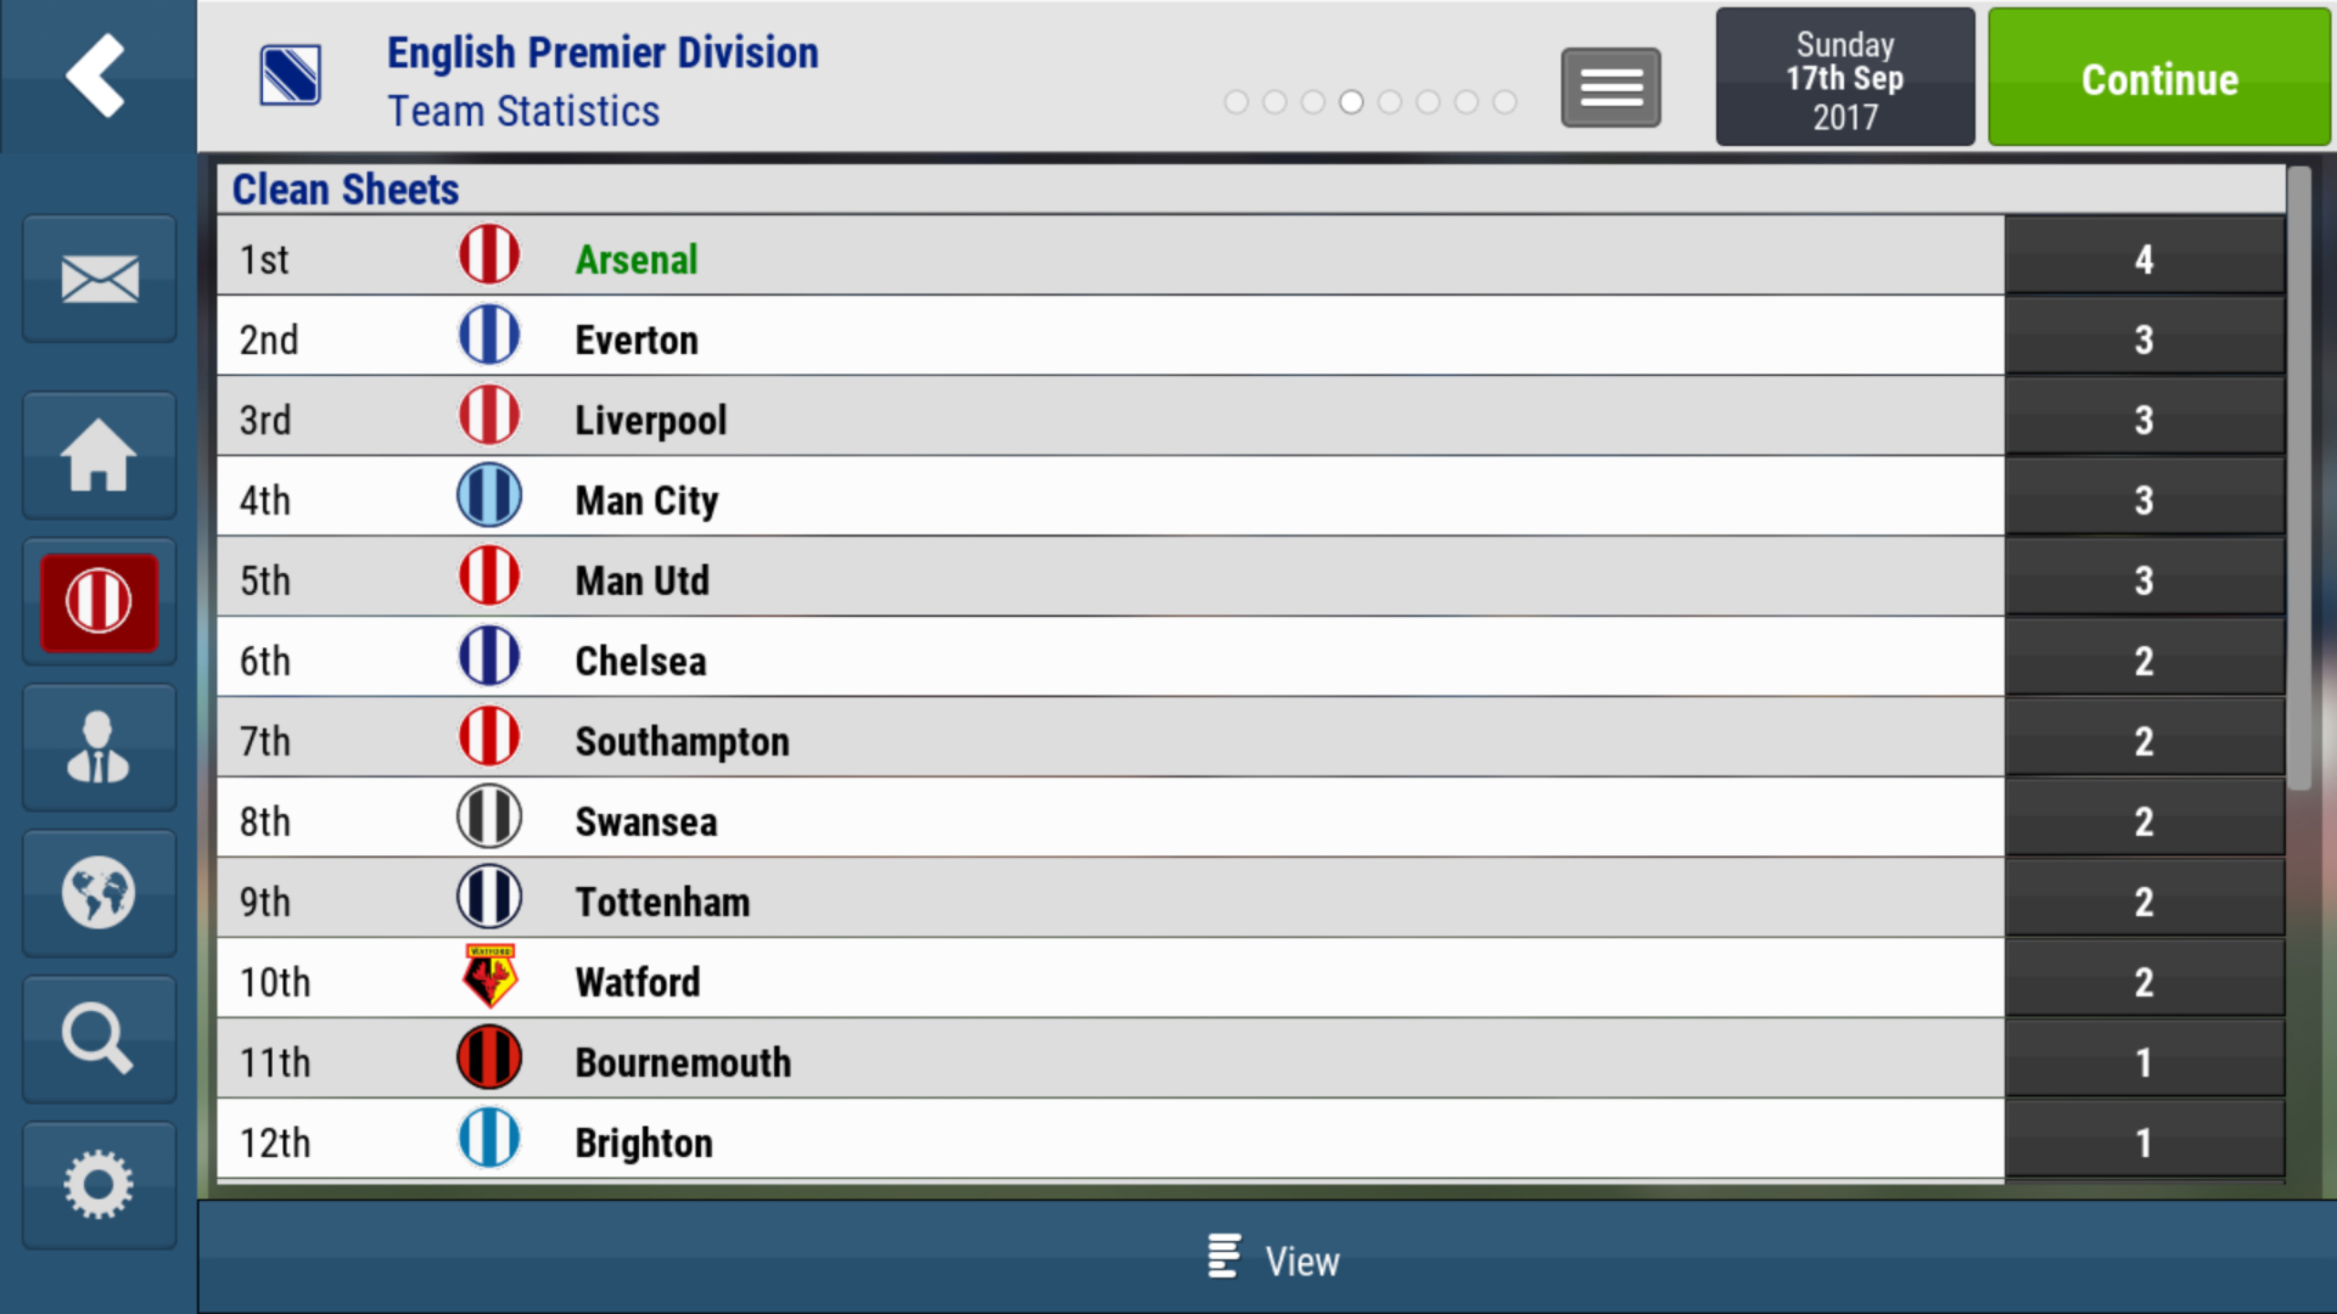The height and width of the screenshot is (1314, 2337).
Task: Open the settings gear icon
Action: (x=100, y=1185)
